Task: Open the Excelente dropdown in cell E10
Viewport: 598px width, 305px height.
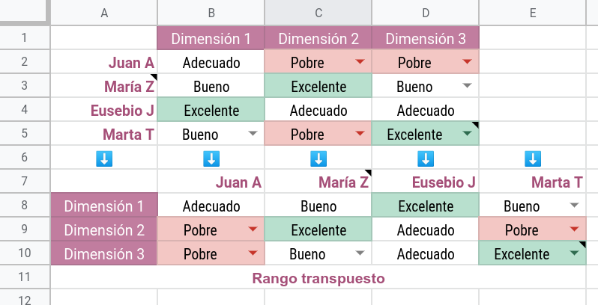Action: point(574,253)
